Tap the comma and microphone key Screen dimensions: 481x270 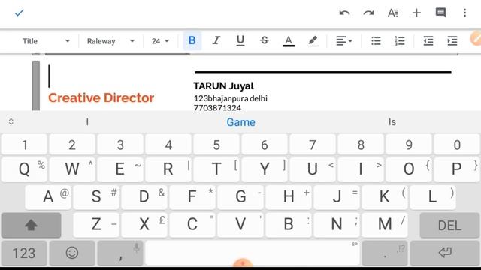pyautogui.click(x=120, y=253)
